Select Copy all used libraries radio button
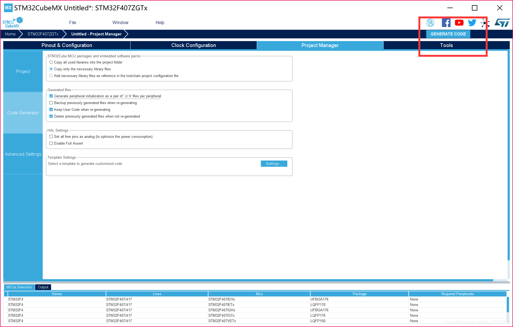Viewport: 513px width, 327px height. 51,62
